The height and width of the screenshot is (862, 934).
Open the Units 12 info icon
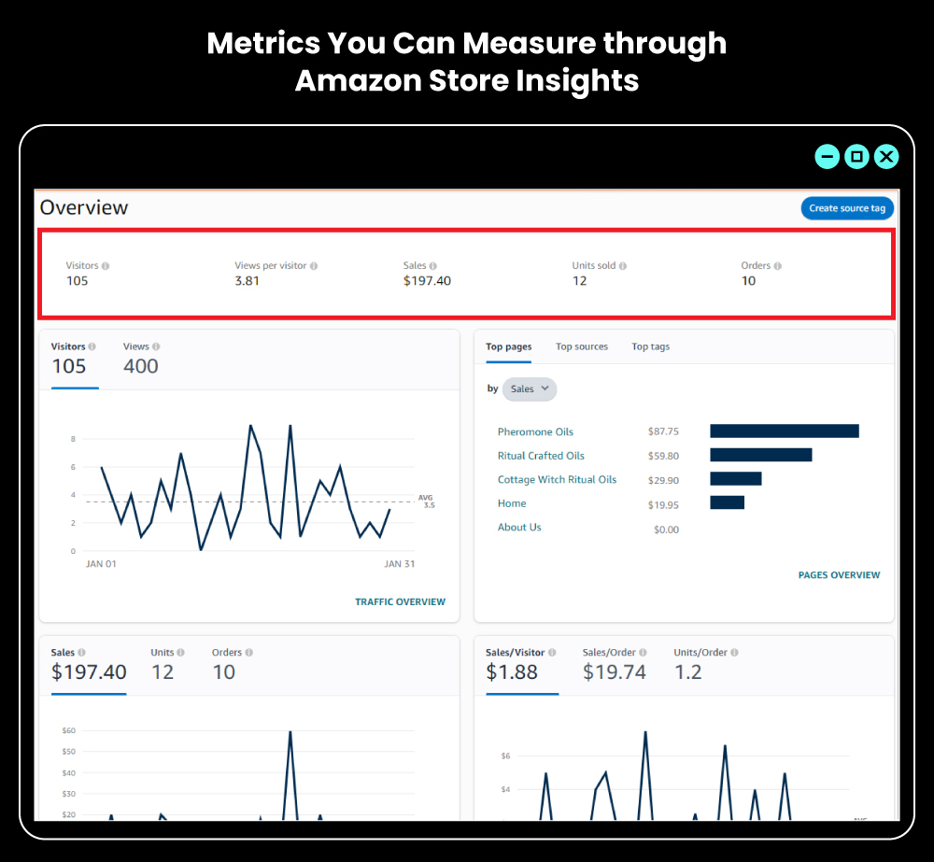click(x=180, y=652)
